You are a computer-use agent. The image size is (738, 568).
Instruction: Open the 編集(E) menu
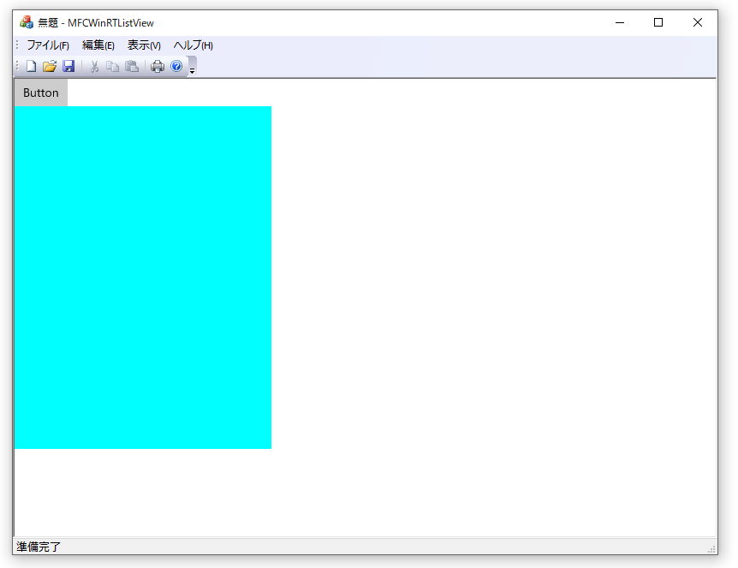click(x=98, y=45)
